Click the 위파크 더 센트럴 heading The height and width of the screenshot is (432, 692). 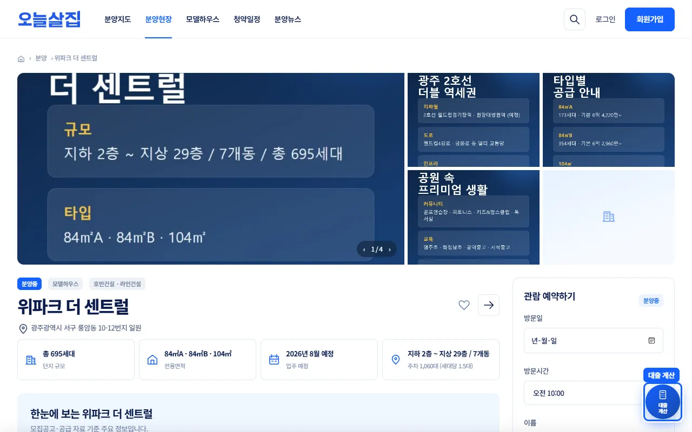73,307
